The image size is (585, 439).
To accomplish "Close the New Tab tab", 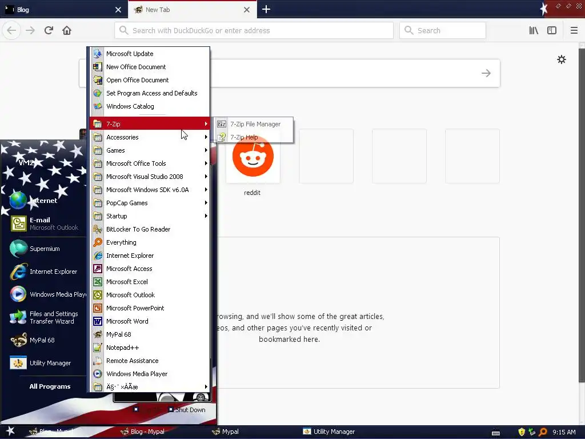I will click(247, 10).
